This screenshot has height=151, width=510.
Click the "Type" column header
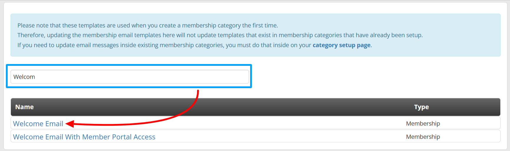coord(421,107)
